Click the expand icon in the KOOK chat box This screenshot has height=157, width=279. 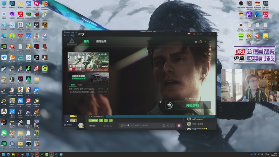(172, 126)
